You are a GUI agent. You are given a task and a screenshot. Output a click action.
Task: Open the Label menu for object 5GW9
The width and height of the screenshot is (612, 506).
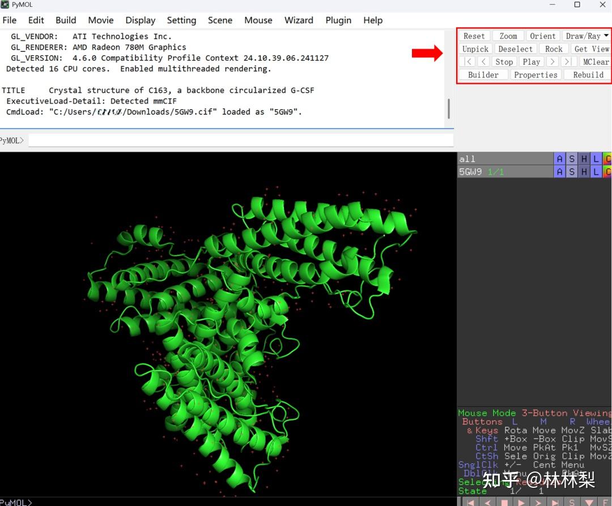[x=596, y=171]
